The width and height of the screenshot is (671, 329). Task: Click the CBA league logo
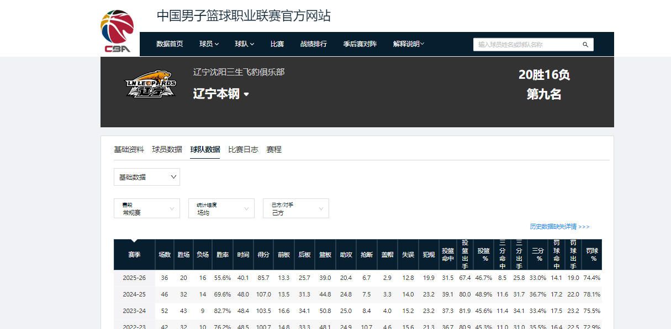click(x=117, y=31)
